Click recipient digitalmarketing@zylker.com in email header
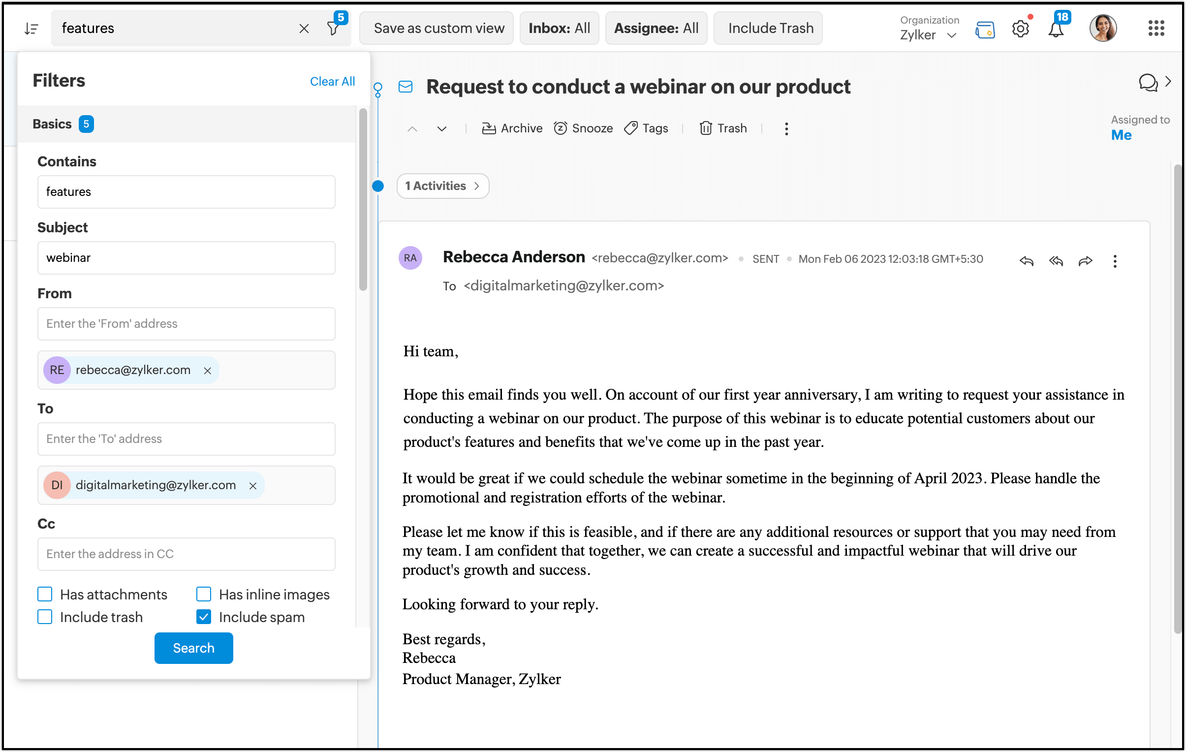This screenshot has width=1186, height=752. point(563,286)
